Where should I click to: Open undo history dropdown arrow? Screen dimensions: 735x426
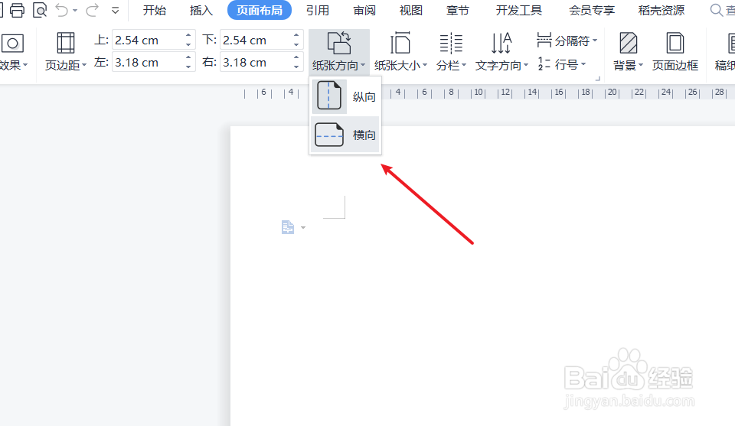pos(75,10)
